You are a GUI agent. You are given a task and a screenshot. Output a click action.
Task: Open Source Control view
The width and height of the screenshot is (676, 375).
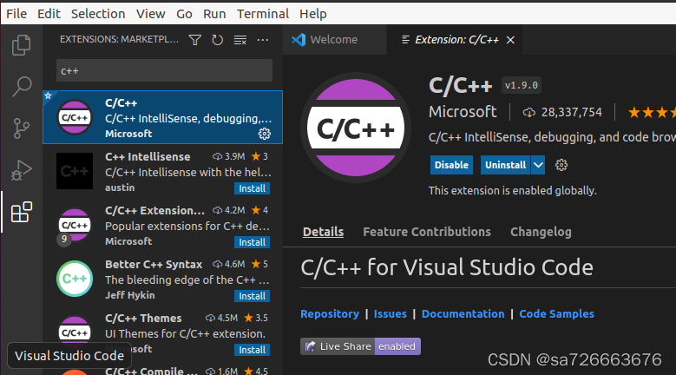21,128
